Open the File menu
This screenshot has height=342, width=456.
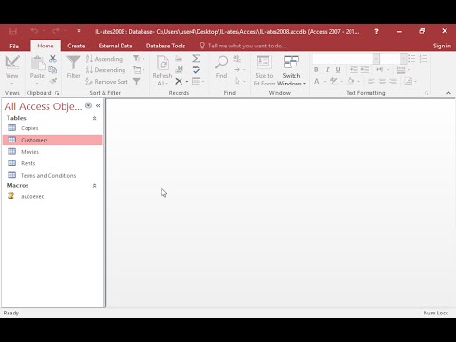[14, 46]
